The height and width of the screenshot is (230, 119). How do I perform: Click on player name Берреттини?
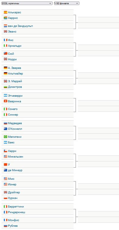pyautogui.click(x=16, y=207)
